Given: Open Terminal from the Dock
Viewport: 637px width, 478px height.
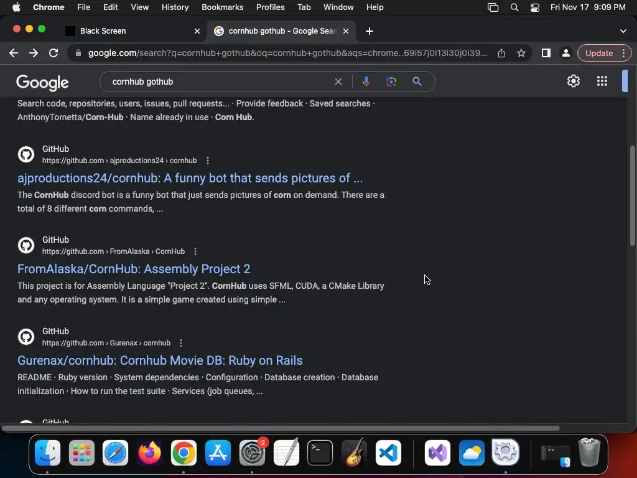Looking at the screenshot, I should (320, 452).
